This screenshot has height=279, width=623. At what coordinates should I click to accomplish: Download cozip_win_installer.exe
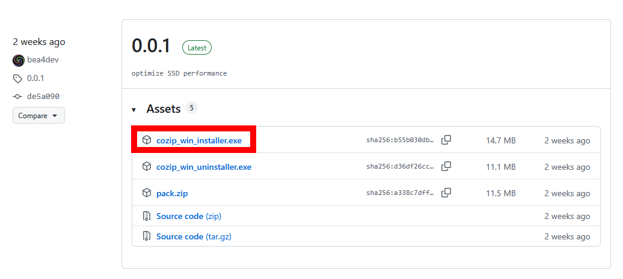pyautogui.click(x=198, y=140)
